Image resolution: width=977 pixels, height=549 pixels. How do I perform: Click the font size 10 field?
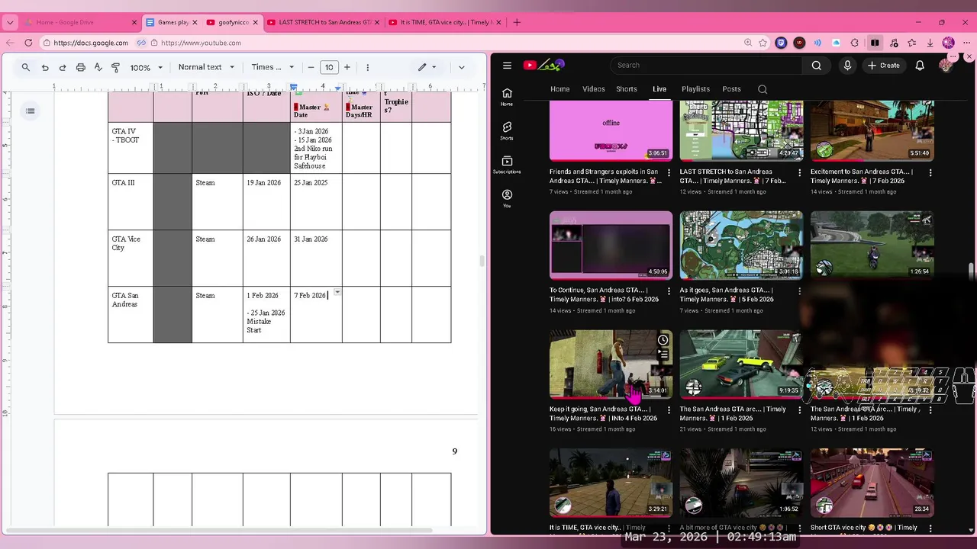(329, 67)
